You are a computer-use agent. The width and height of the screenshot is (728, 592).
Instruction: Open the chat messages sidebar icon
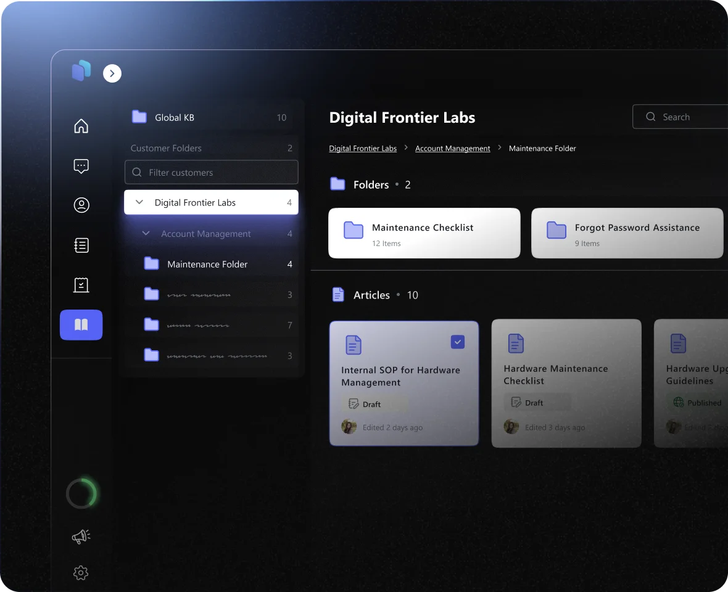[81, 166]
